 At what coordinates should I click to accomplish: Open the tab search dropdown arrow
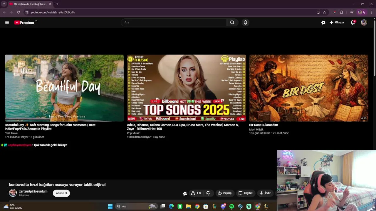4,4
